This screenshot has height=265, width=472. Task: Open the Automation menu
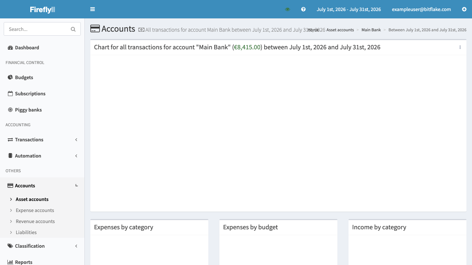click(x=28, y=156)
